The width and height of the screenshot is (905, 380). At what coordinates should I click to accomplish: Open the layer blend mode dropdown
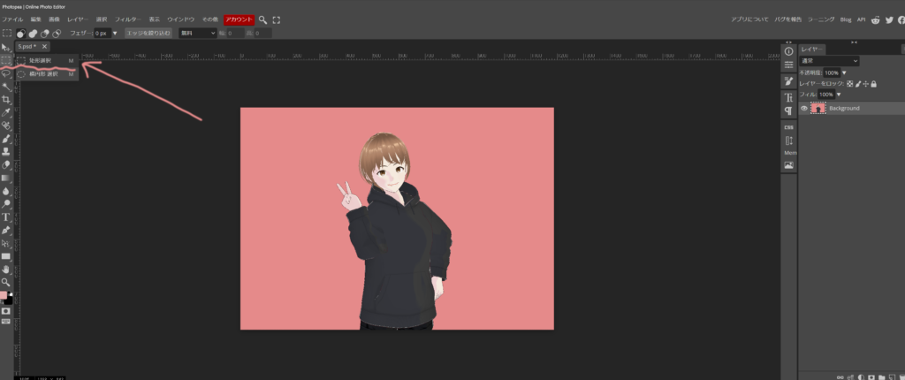tap(829, 61)
